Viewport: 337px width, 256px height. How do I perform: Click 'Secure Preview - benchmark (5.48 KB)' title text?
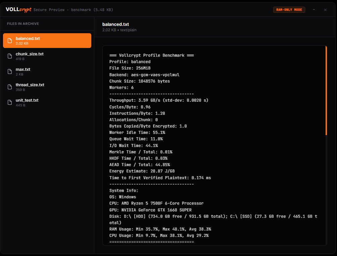73,10
